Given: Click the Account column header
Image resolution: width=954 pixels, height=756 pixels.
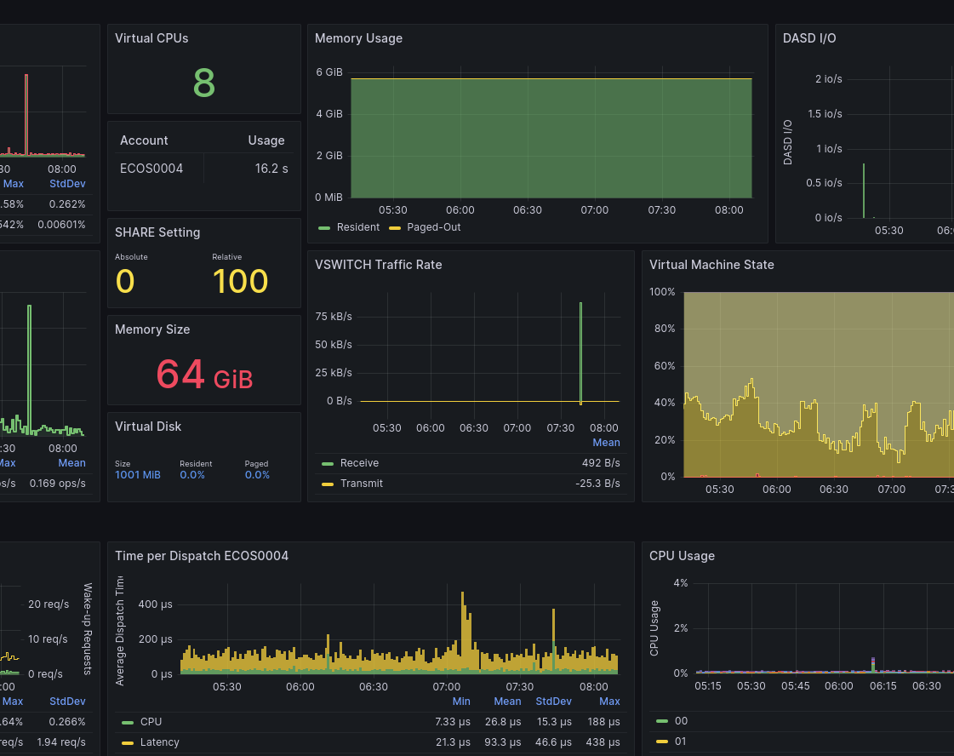Looking at the screenshot, I should 144,140.
